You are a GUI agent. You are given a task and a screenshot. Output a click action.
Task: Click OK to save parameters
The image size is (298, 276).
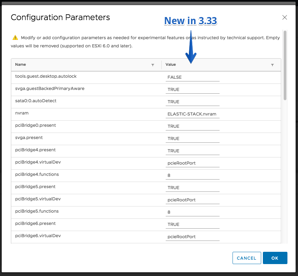(275, 258)
